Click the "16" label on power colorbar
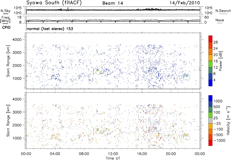This screenshot has width=231, height=160. (215, 61)
